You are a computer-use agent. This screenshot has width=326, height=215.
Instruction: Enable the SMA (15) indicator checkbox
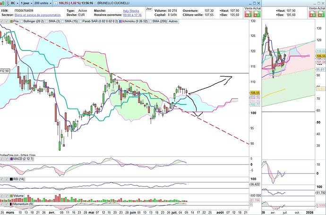coord(62,21)
